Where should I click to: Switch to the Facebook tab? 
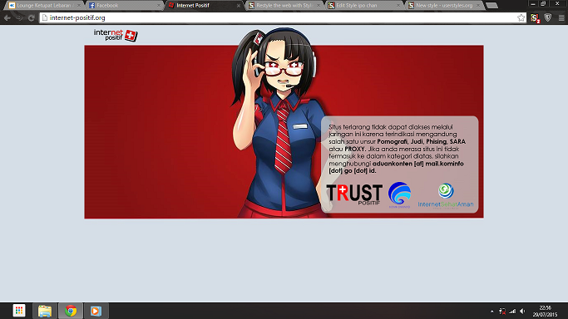point(125,6)
